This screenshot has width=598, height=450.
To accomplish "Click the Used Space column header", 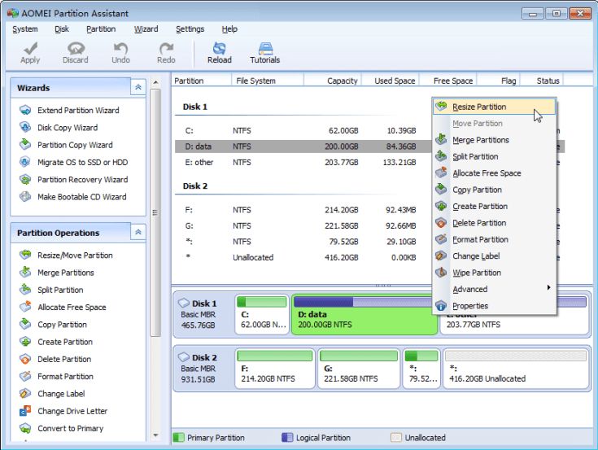I will tap(391, 81).
